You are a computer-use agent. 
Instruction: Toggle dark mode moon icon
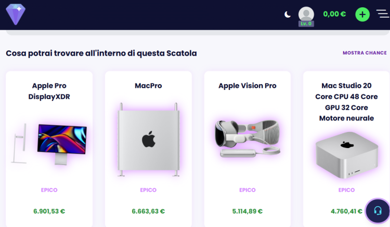point(288,15)
